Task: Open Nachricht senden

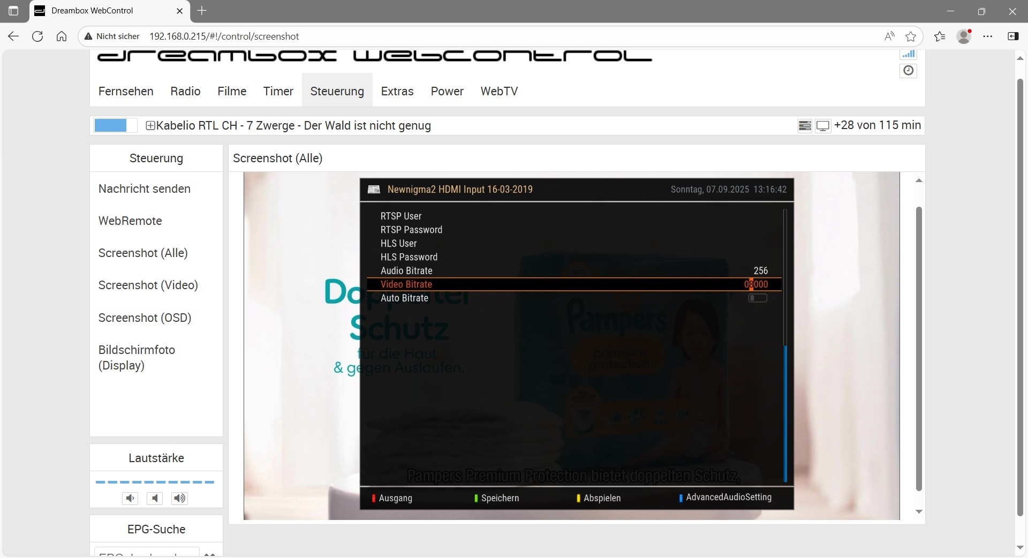Action: pos(145,188)
